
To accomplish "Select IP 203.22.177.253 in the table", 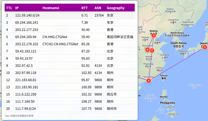I will tap(27, 30).
